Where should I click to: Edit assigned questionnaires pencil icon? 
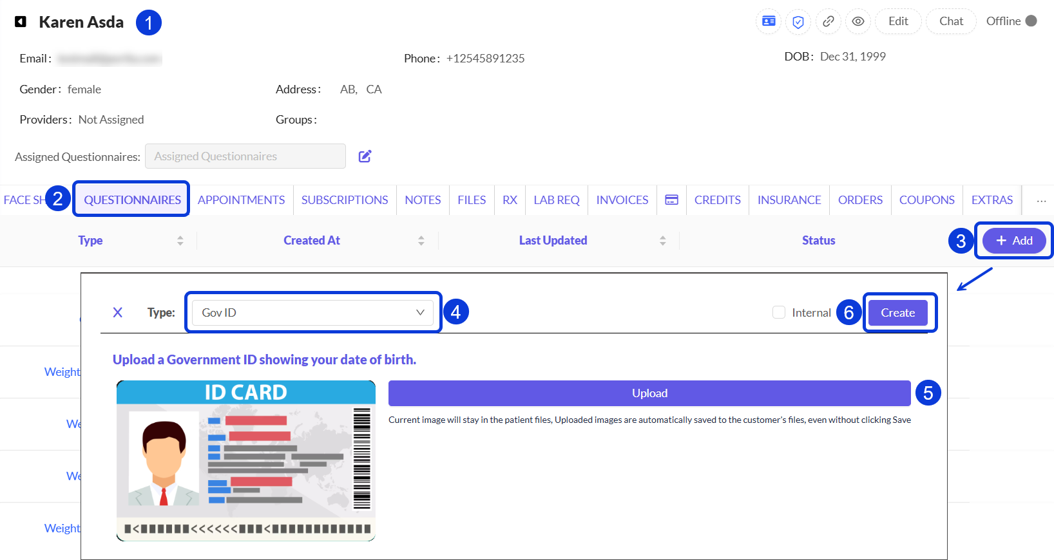point(365,156)
